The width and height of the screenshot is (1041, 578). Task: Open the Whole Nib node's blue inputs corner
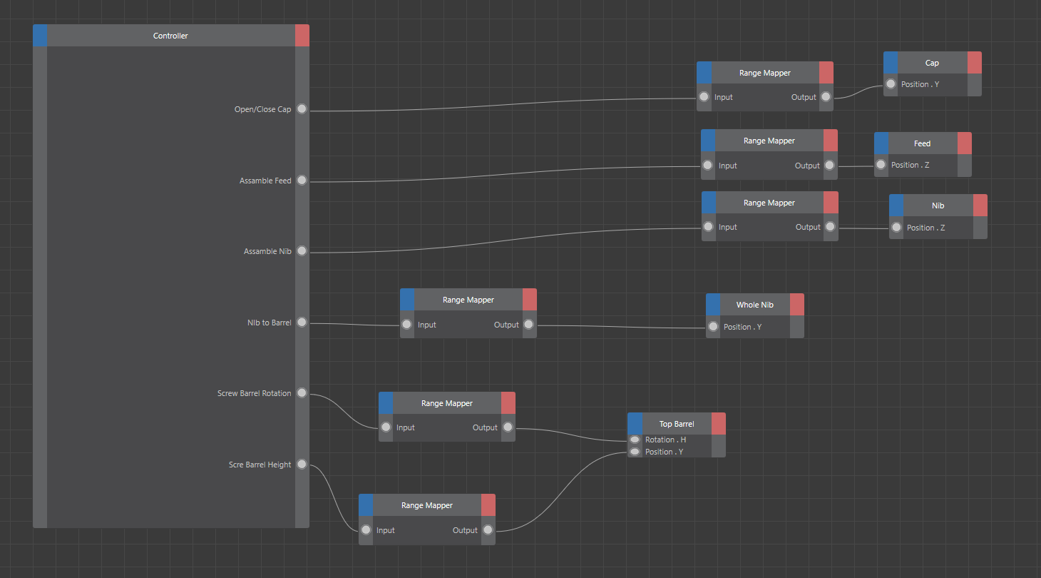(713, 305)
